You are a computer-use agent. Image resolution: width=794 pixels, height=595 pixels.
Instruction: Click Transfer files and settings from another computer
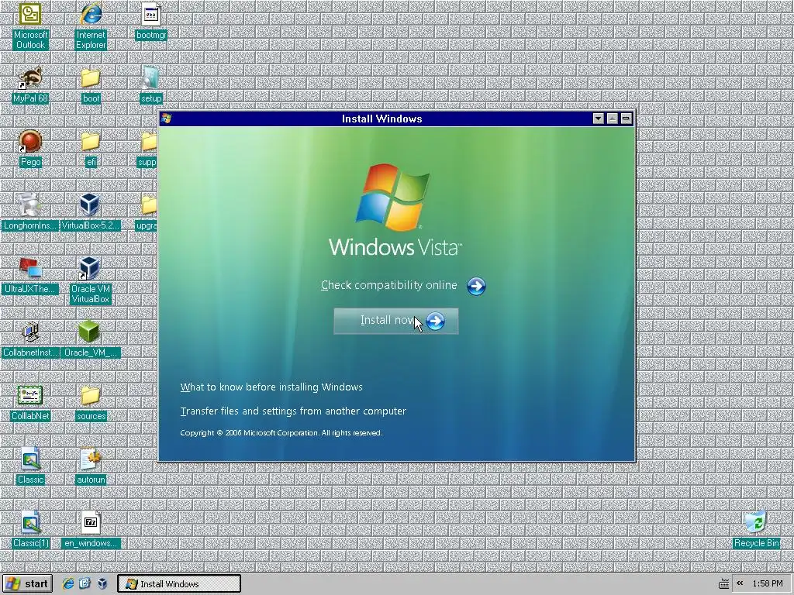pyautogui.click(x=293, y=411)
